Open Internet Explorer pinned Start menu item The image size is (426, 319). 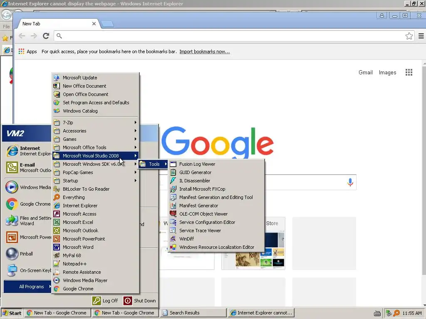[28, 151]
